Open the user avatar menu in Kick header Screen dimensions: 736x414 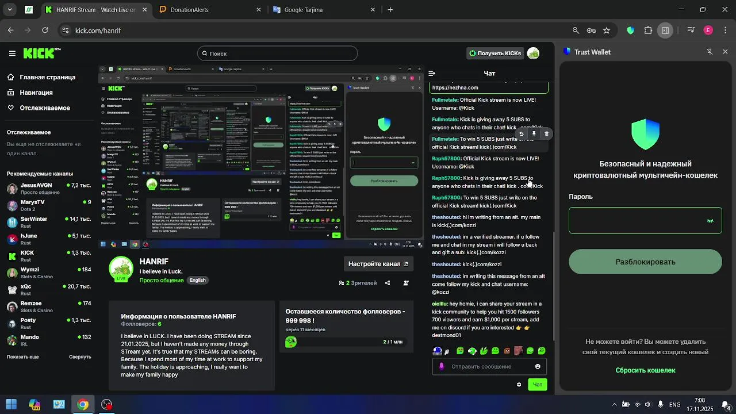(x=533, y=53)
